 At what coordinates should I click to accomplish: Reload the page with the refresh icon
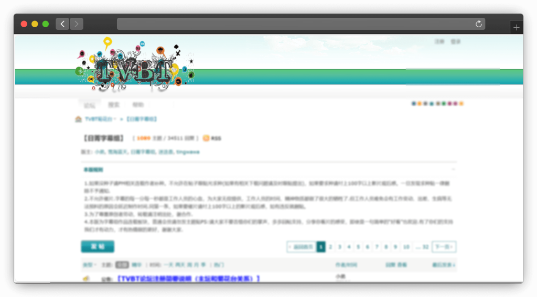[478, 24]
